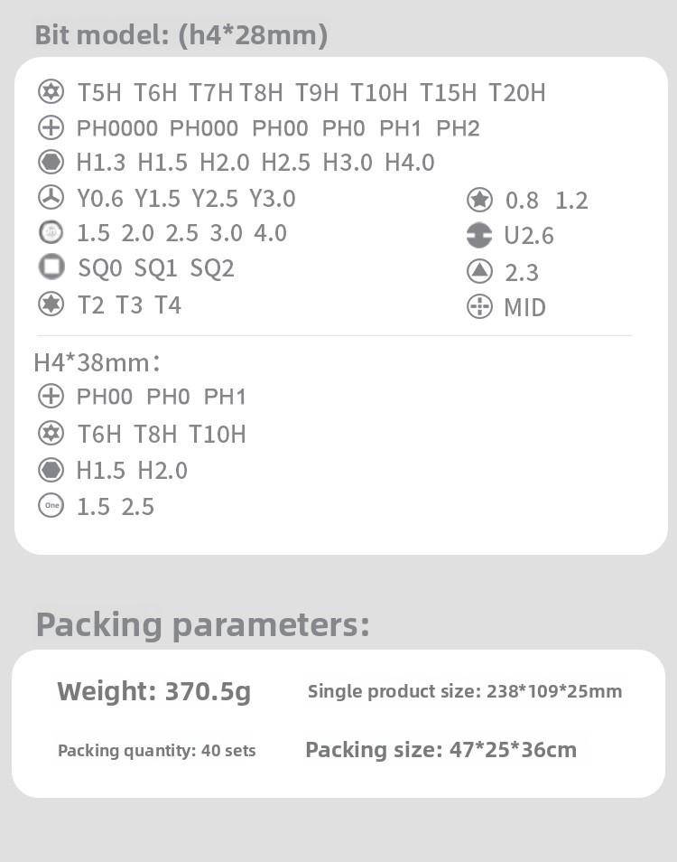Image resolution: width=677 pixels, height=862 pixels.
Task: Click the 'One' slotted icon beside 1.5 2.5
Action: (x=51, y=506)
